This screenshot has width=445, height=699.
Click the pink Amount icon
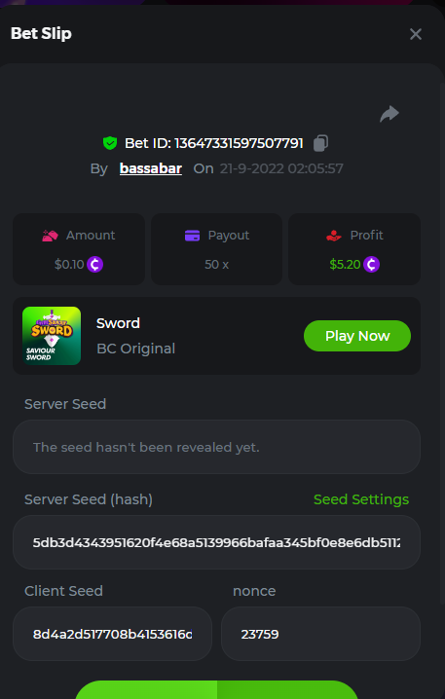point(50,236)
